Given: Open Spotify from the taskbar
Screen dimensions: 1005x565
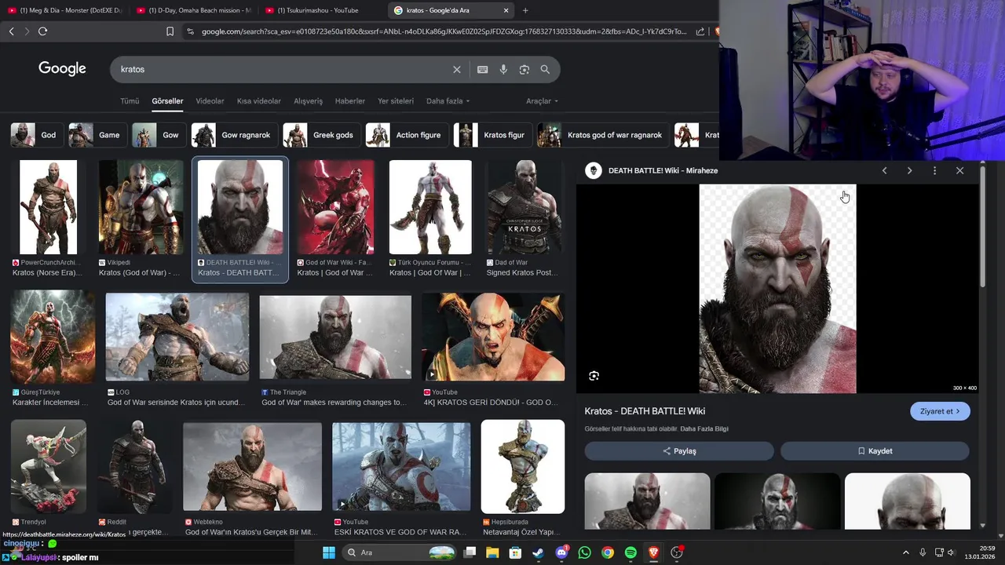Looking at the screenshot, I should (x=630, y=552).
